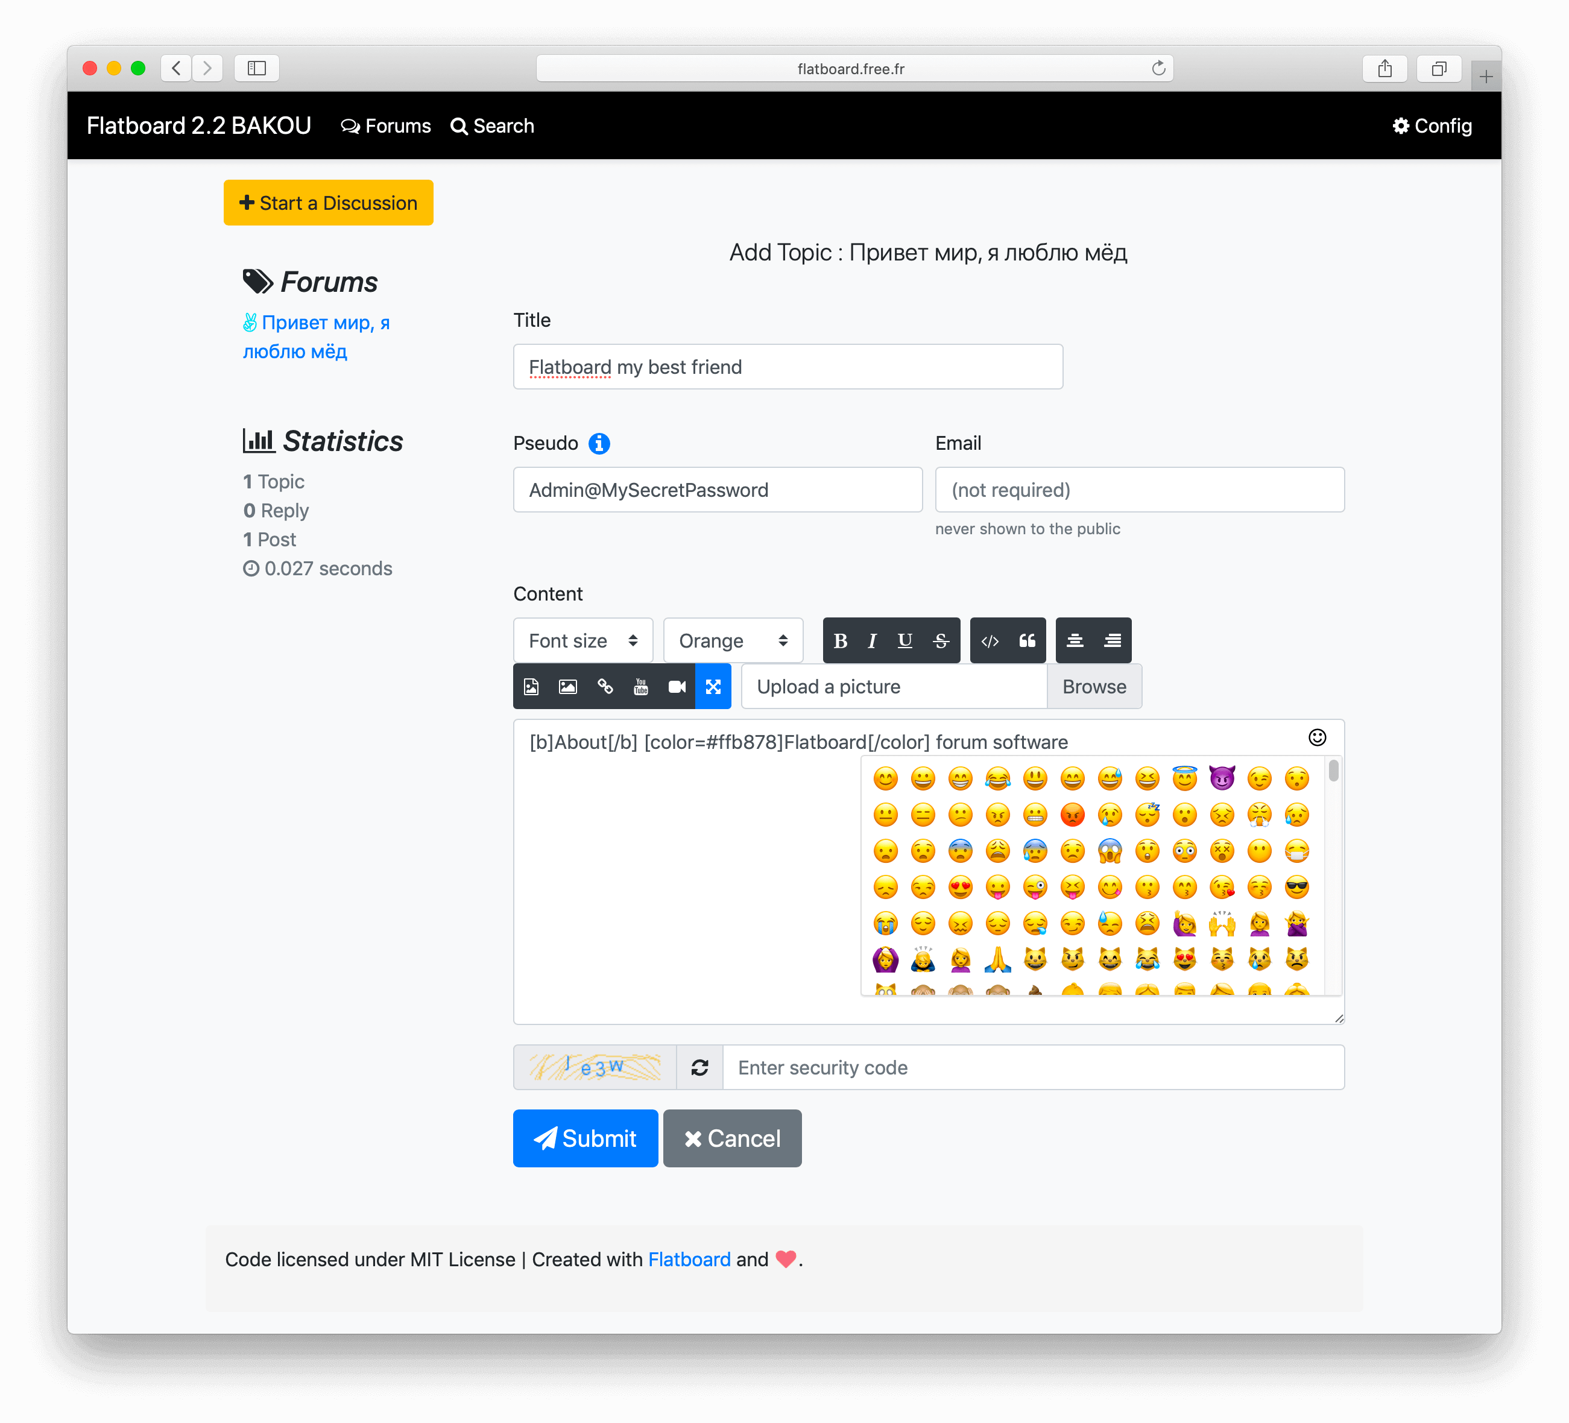Viewport: 1569px width, 1423px height.
Task: Click the blue Submit button
Action: point(586,1138)
